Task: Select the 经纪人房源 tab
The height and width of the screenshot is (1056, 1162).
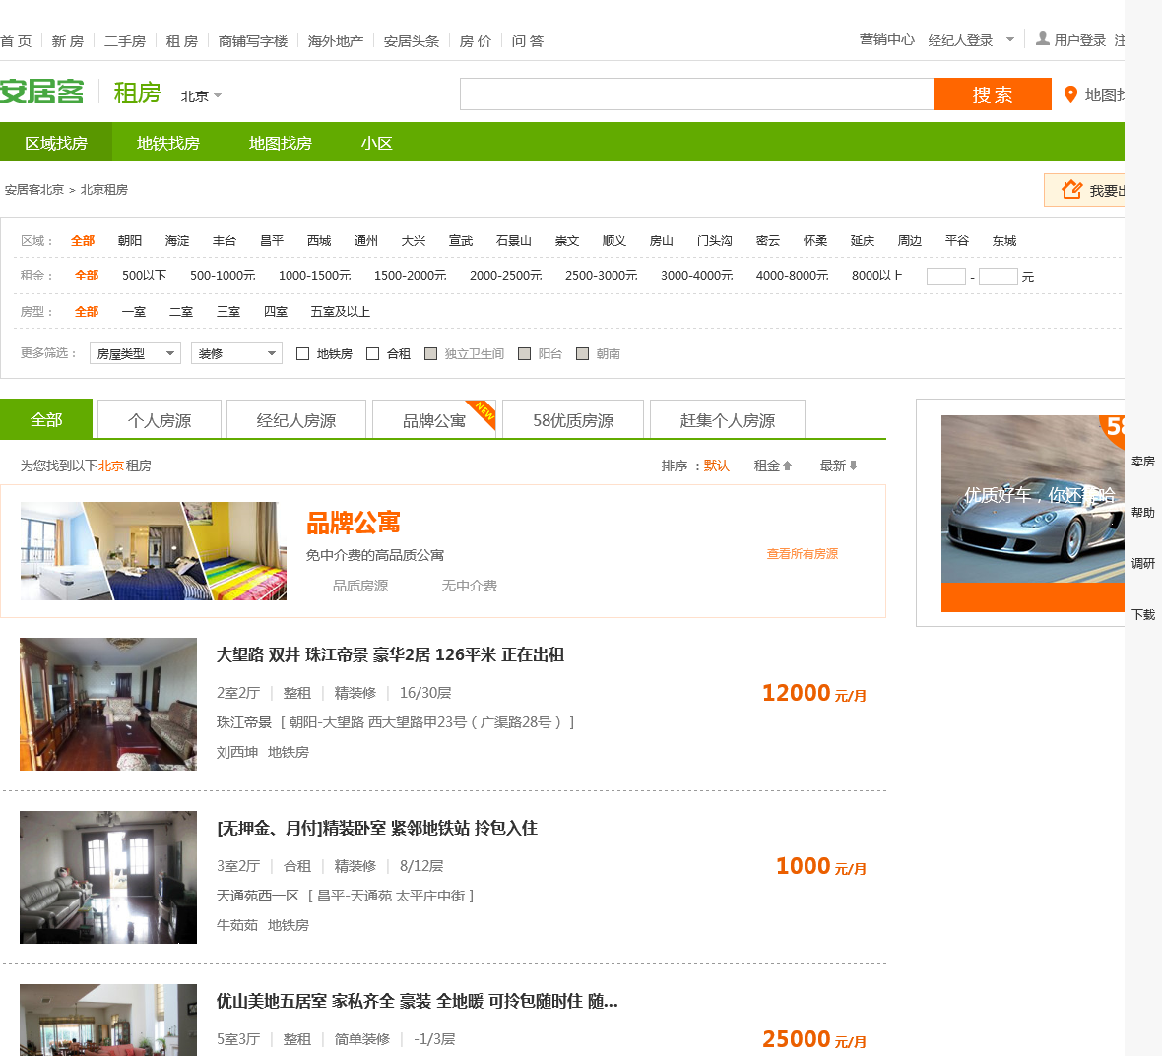Action: pos(296,420)
